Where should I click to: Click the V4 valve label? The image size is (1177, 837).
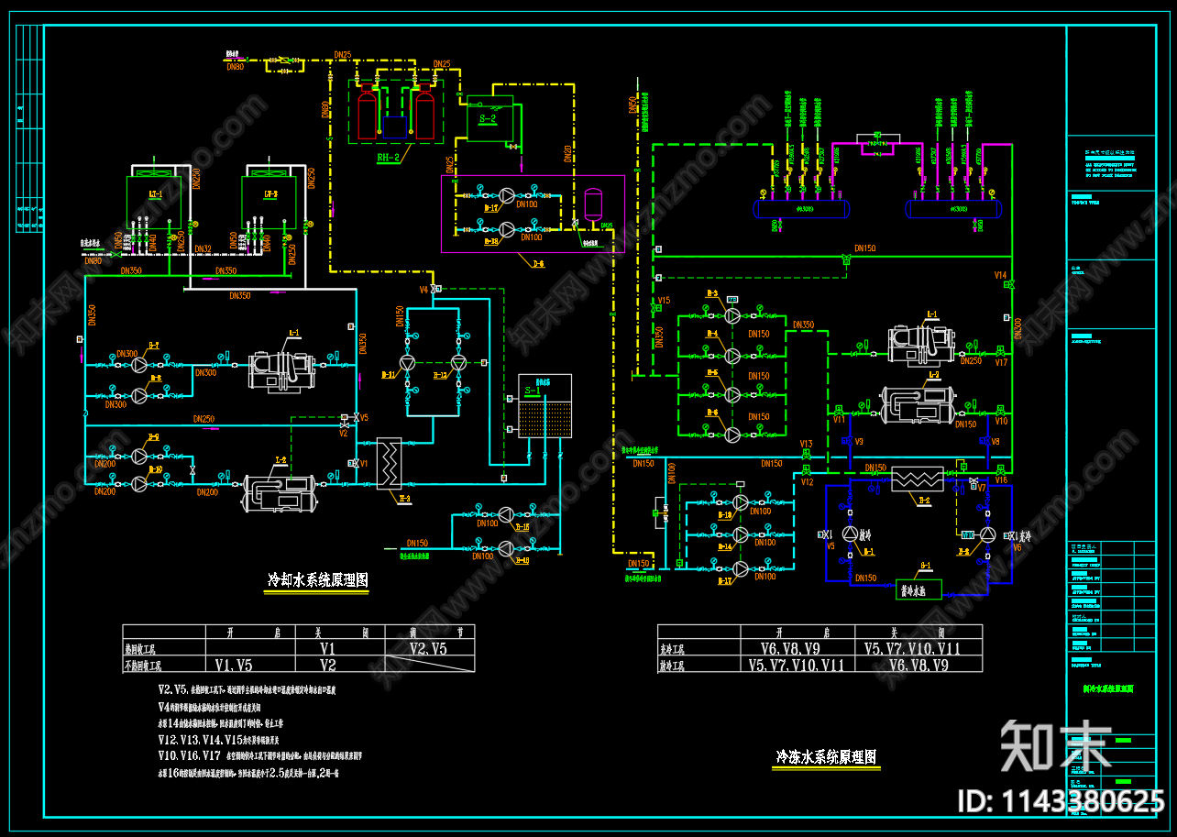424,290
